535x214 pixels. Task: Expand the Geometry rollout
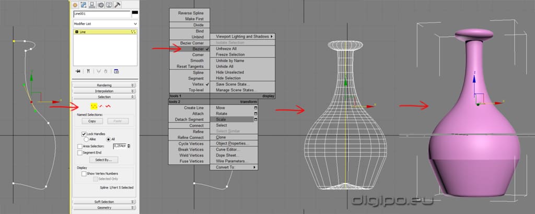tap(104, 208)
